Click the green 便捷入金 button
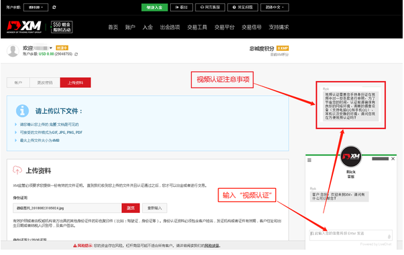Viewport: 404px width, 255px height. click(x=155, y=7)
